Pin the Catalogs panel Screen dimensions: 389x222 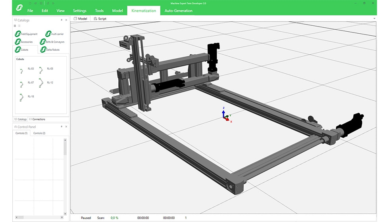61,20
